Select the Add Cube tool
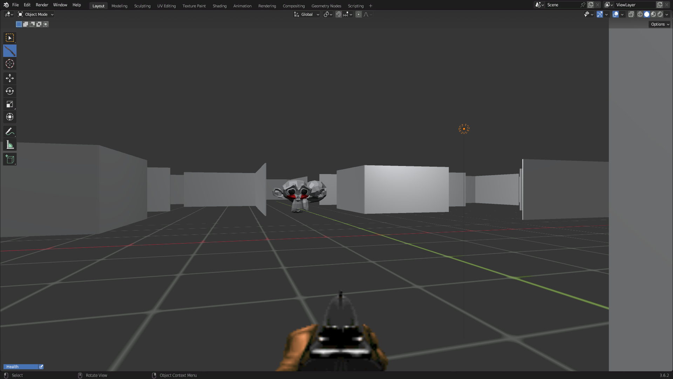The image size is (673, 379). pos(10,159)
